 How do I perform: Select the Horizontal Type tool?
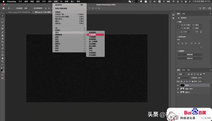tap(3, 45)
